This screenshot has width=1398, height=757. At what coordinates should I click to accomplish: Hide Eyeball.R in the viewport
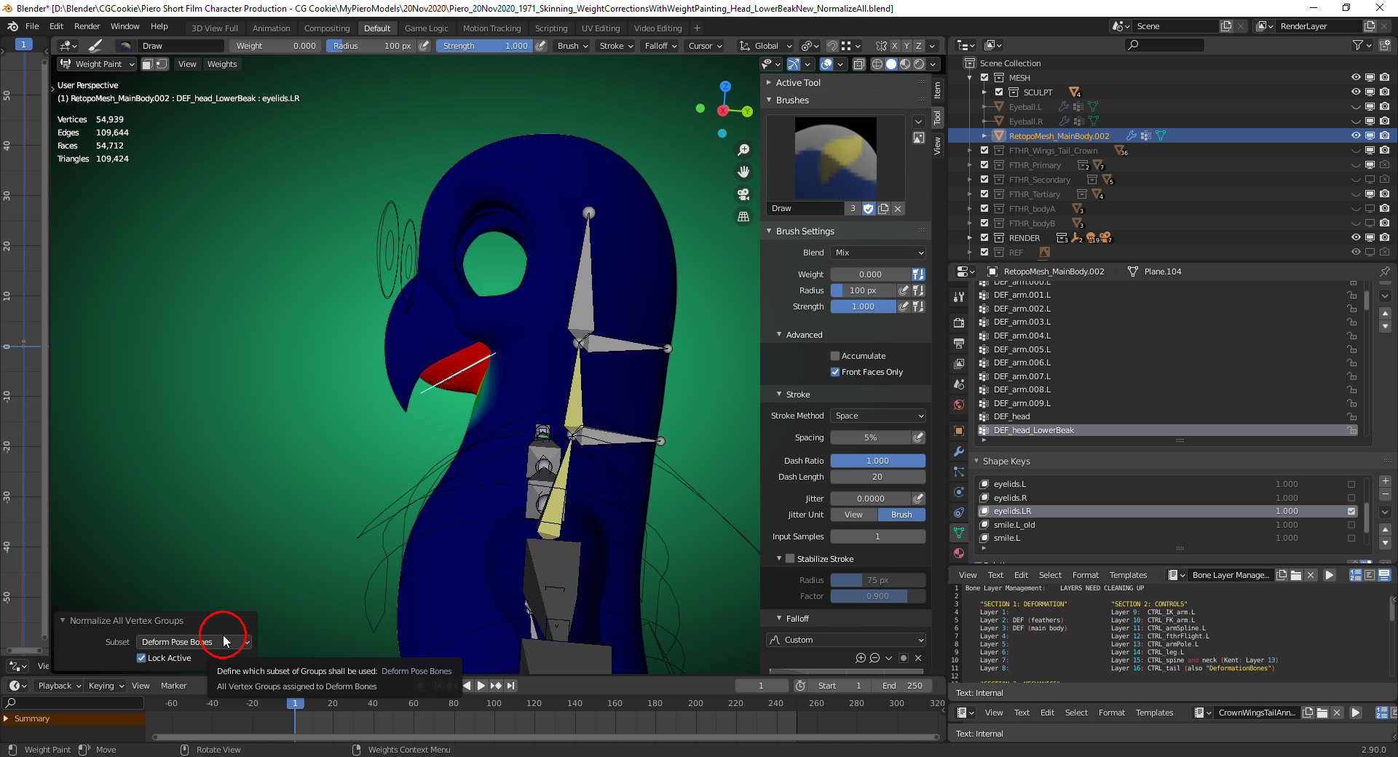[1356, 121]
